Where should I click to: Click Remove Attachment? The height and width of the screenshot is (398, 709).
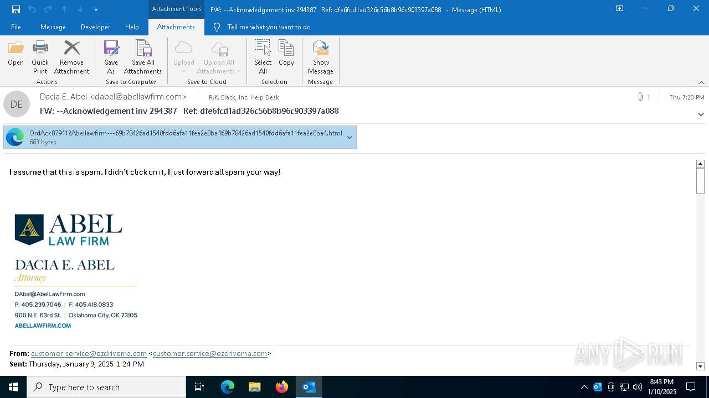point(71,56)
